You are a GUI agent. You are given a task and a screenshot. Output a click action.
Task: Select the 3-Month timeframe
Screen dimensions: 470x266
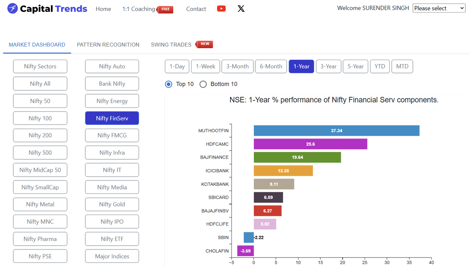[237, 66]
